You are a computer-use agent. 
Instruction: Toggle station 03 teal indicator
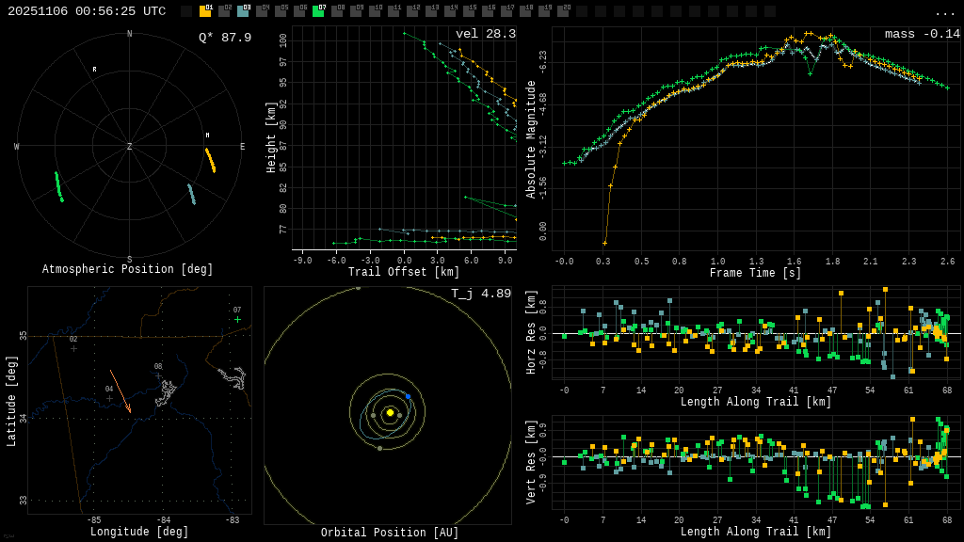point(243,11)
